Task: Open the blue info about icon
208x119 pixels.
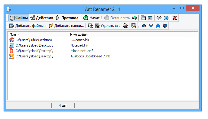Action: coord(166,18)
